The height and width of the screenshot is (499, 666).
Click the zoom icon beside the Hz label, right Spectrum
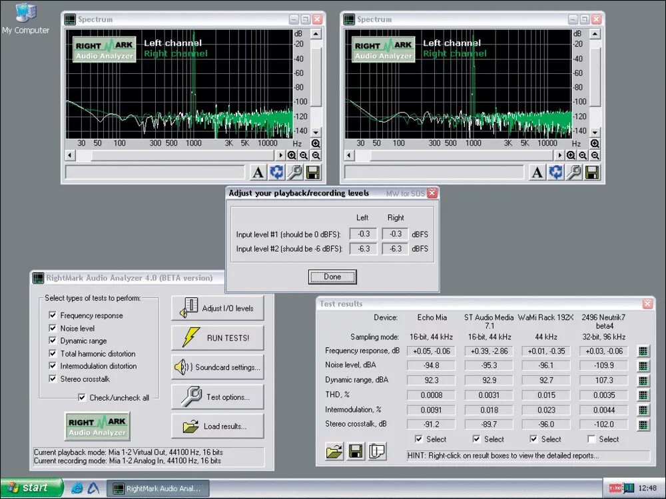pos(595,144)
